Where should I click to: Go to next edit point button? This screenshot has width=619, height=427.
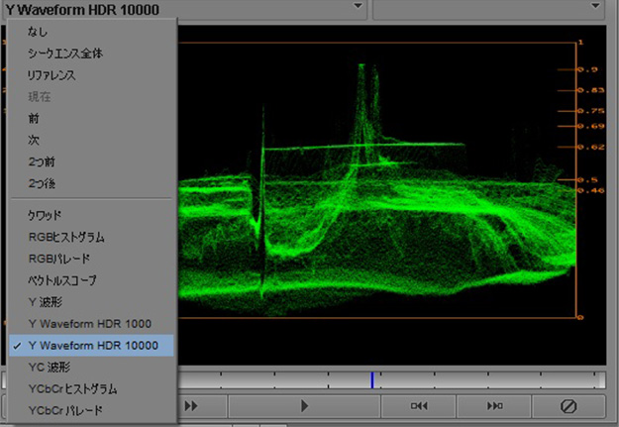click(x=494, y=406)
